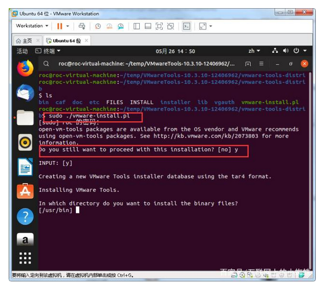Screen dimensions: 324x288
Task: Expand the power options arrow beside pause
Action: (68, 26)
